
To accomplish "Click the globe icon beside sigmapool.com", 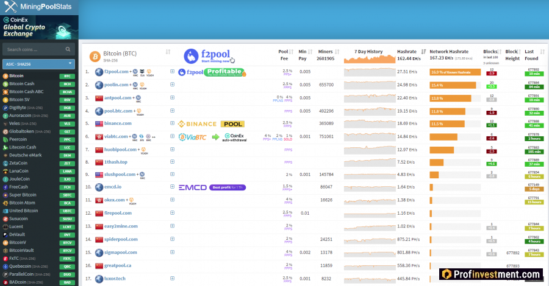I will pos(99,253).
